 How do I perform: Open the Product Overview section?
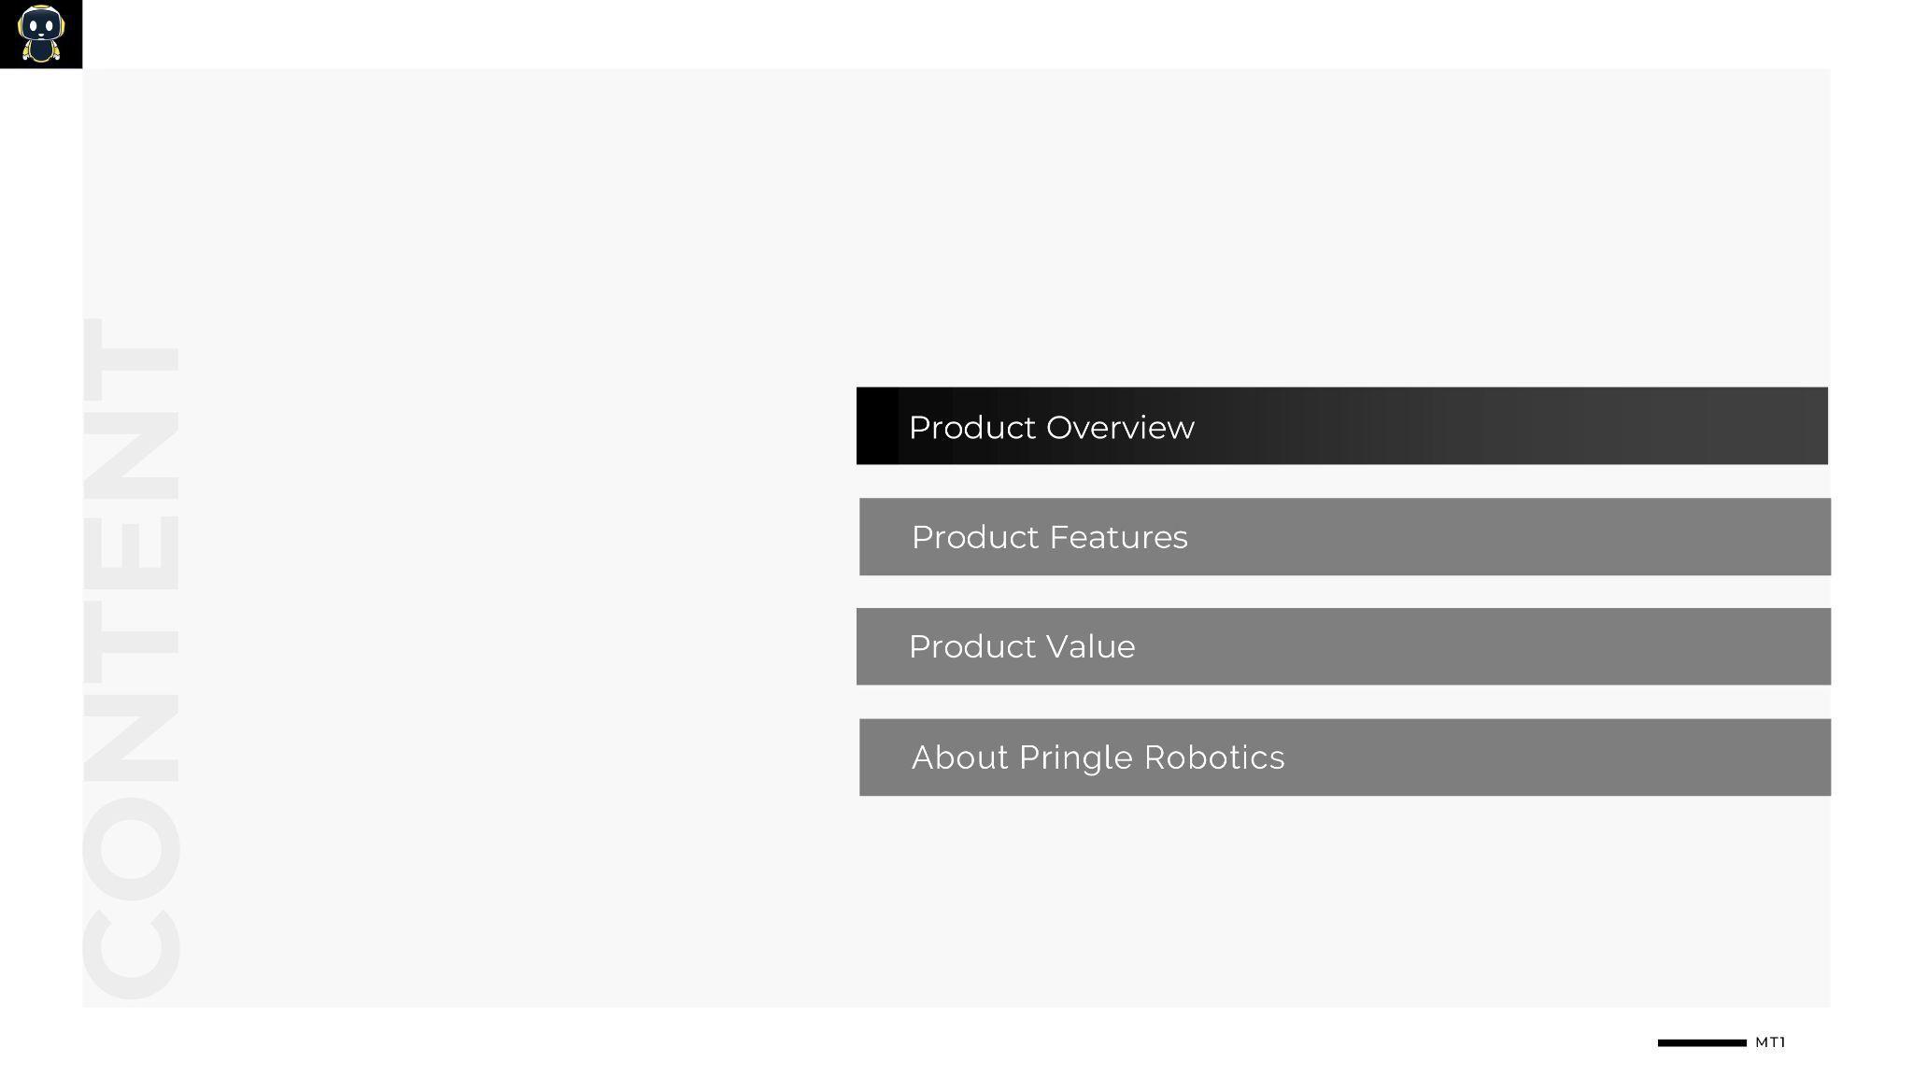tap(1341, 426)
